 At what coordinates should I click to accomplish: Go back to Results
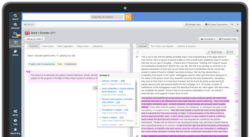[x=29, y=24]
